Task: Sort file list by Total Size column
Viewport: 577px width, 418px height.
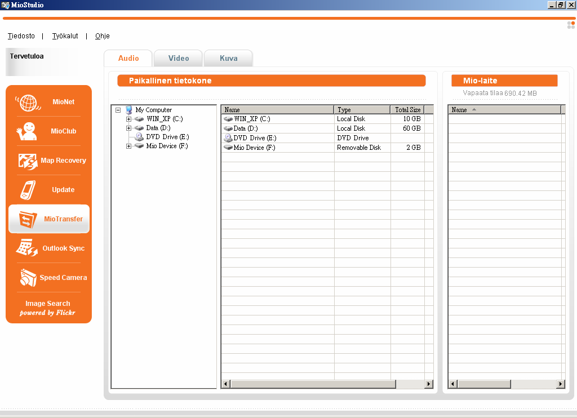Action: [x=407, y=110]
